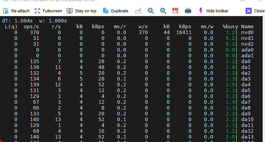Click the ms/w column header
The height and width of the screenshot is (142, 265).
207,27
